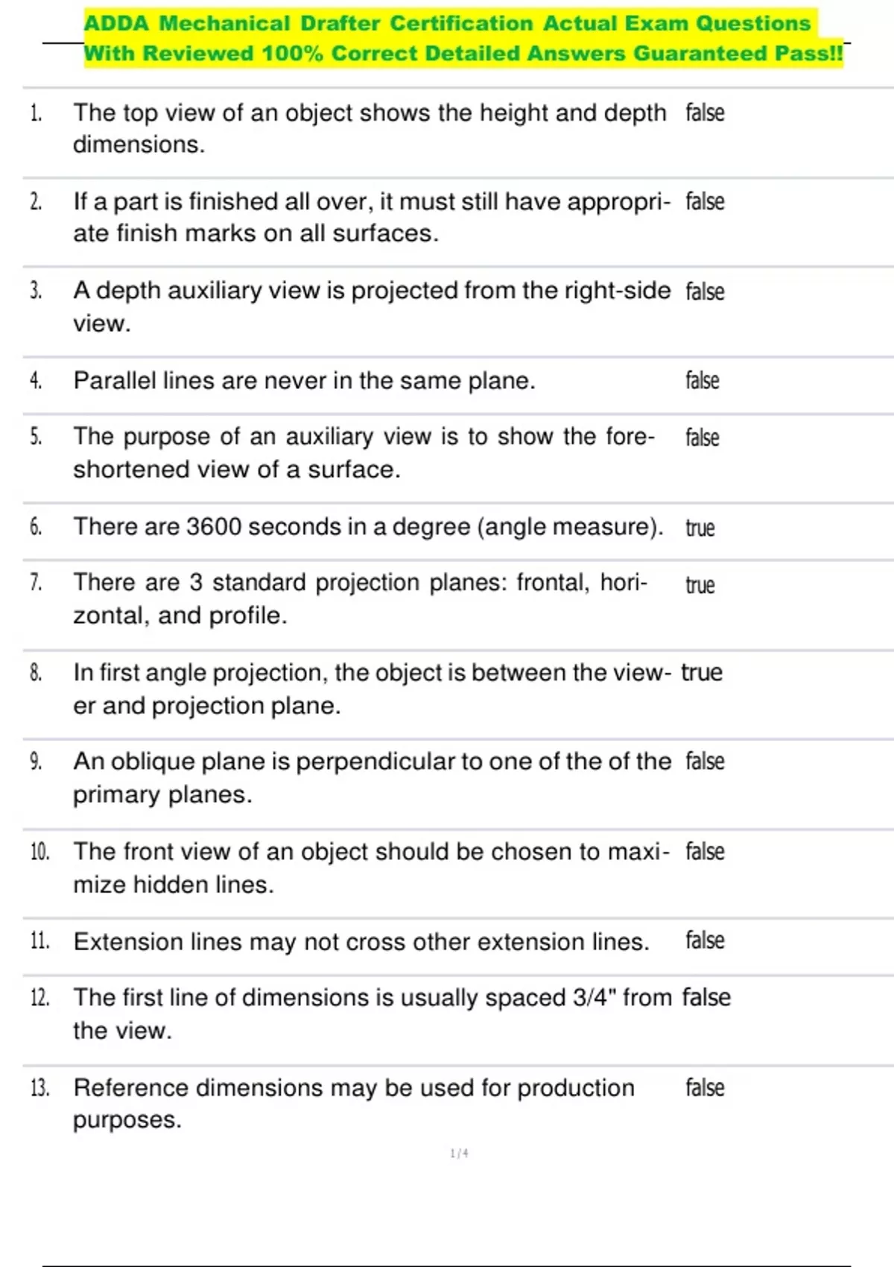Viewport: 894px width, 1267px height.
Task: Click the false answer for question 1
Action: pos(705,113)
